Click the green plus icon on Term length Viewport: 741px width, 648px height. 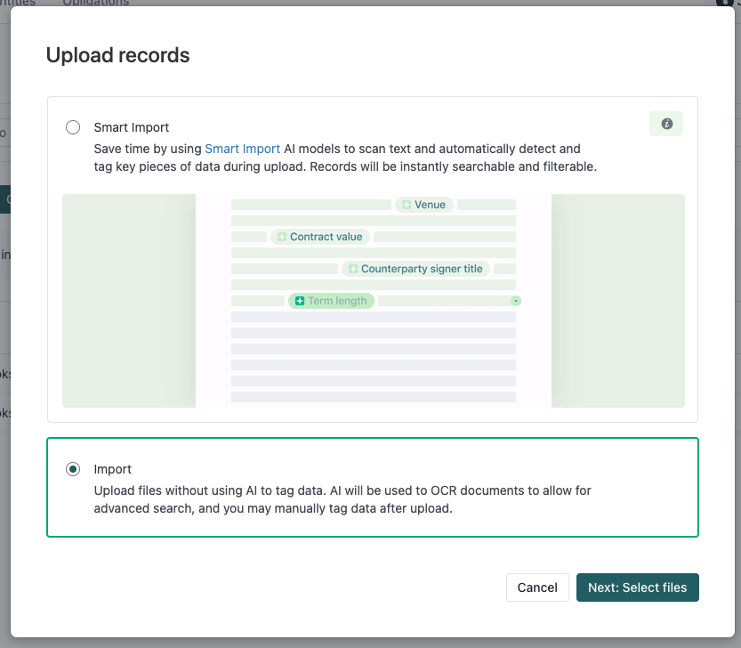click(300, 301)
